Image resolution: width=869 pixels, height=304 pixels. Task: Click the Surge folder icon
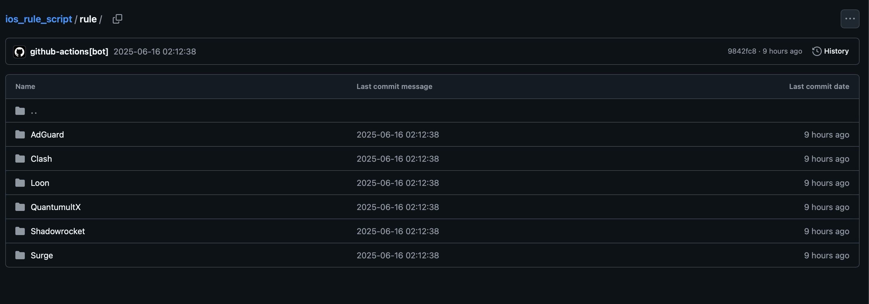pos(20,255)
